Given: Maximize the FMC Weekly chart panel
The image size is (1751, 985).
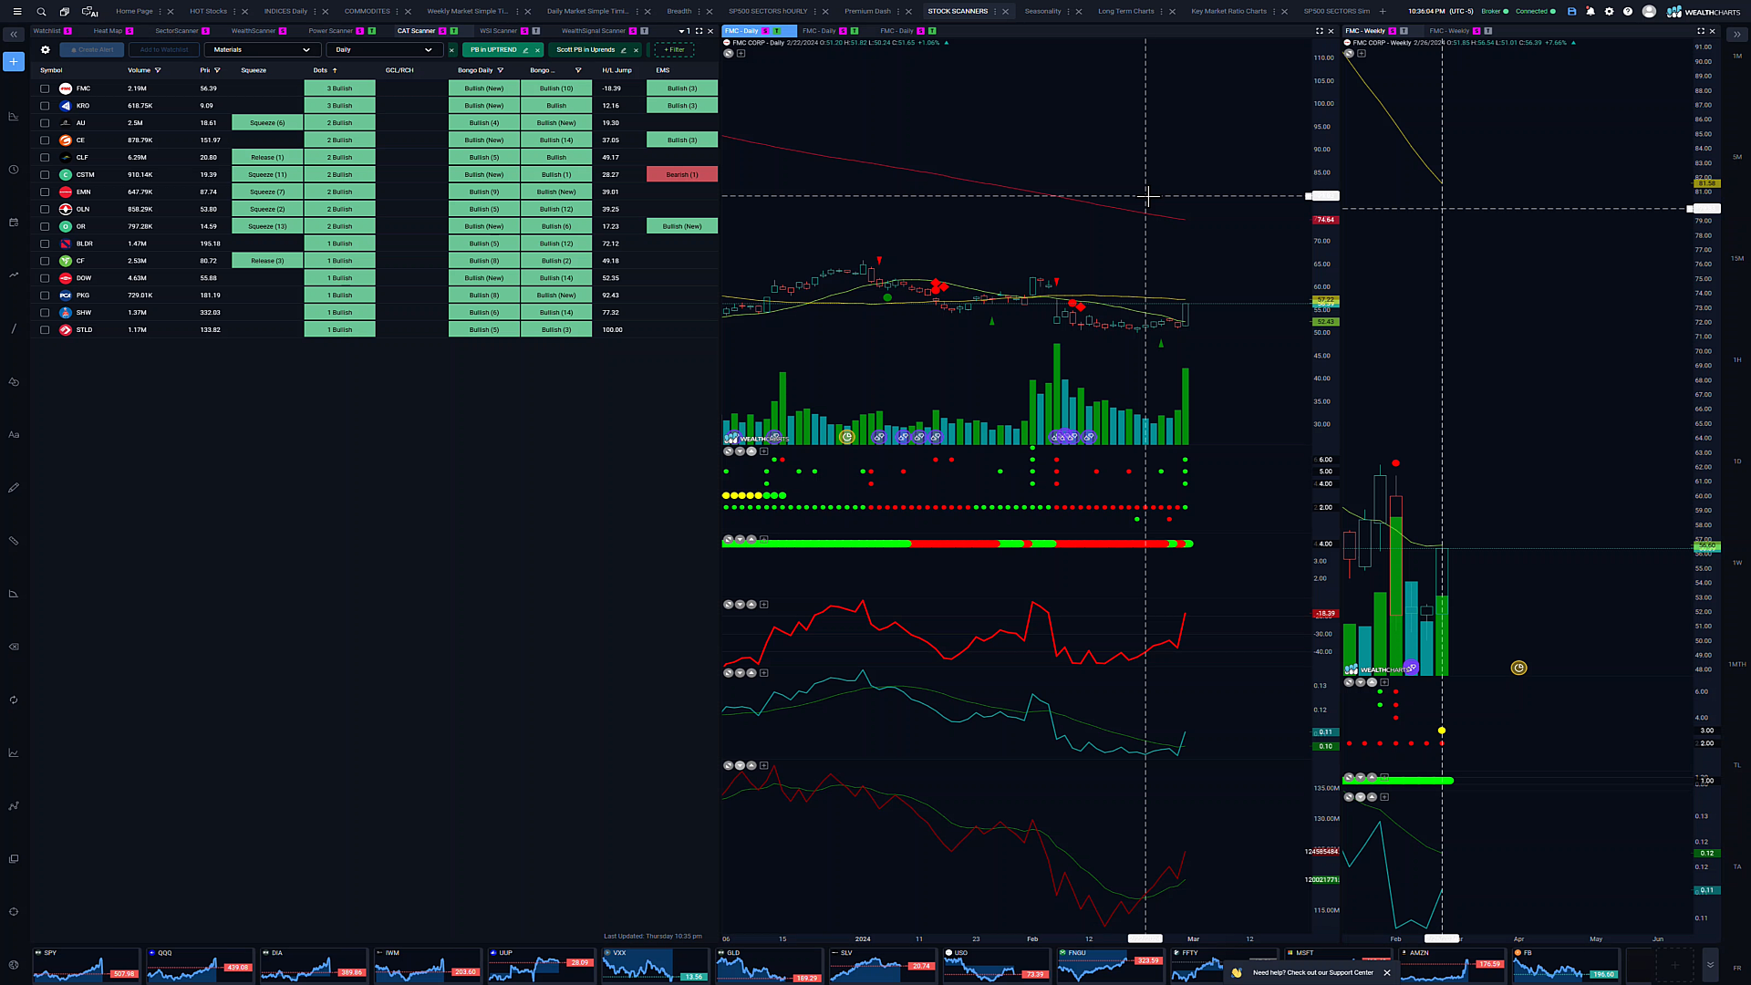Looking at the screenshot, I should pyautogui.click(x=1700, y=31).
